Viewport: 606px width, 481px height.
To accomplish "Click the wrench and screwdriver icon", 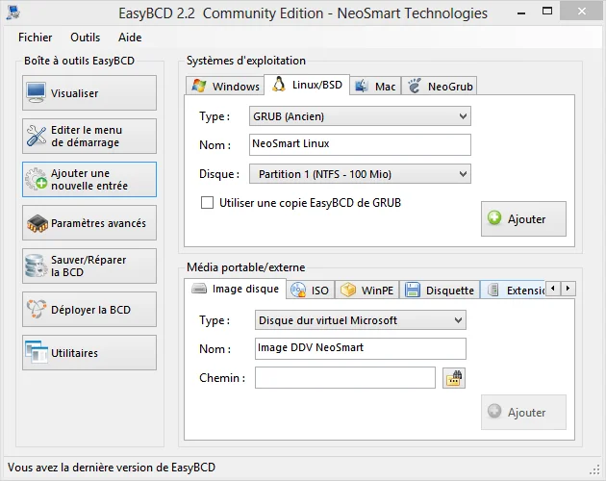I will [37, 136].
